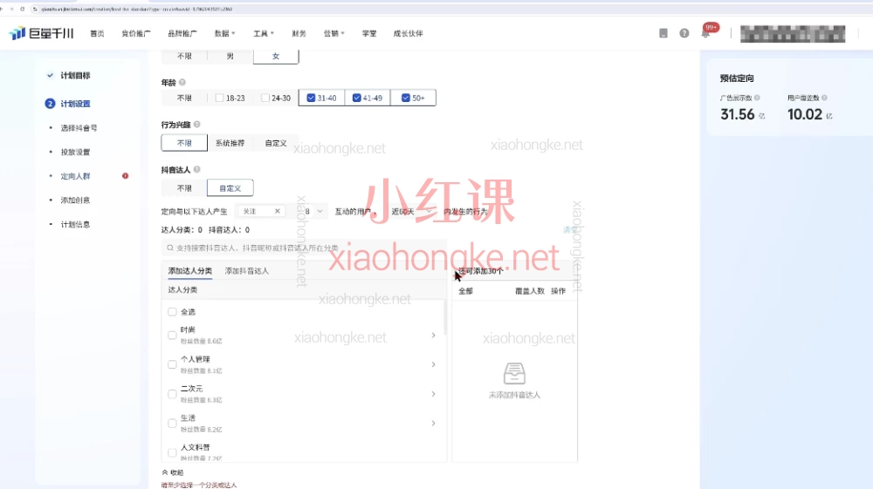Check the 时尚 category checkbox
This screenshot has height=489, width=873.
pos(172,335)
